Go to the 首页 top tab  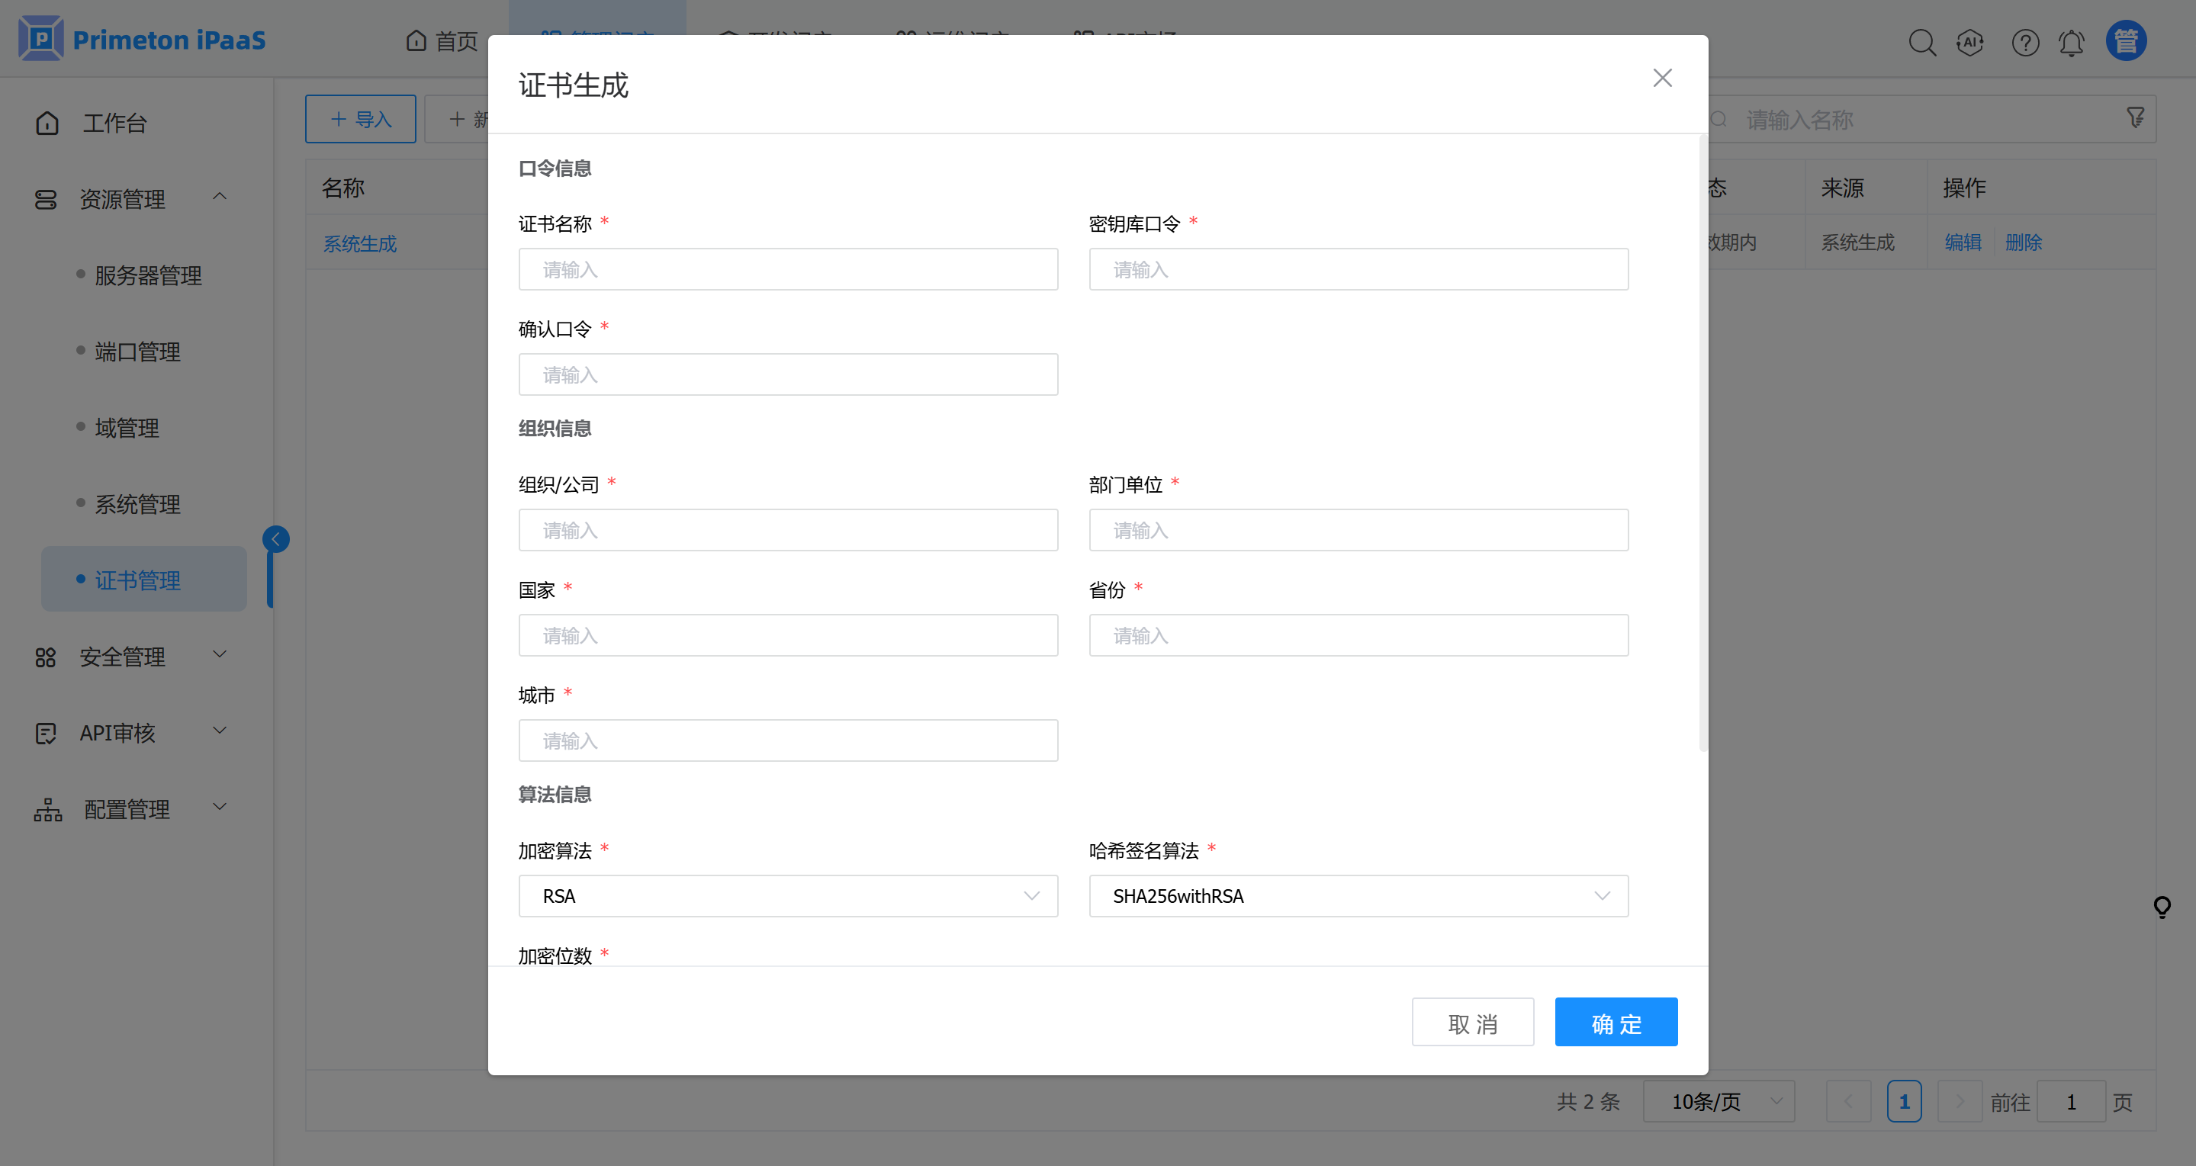coord(442,40)
